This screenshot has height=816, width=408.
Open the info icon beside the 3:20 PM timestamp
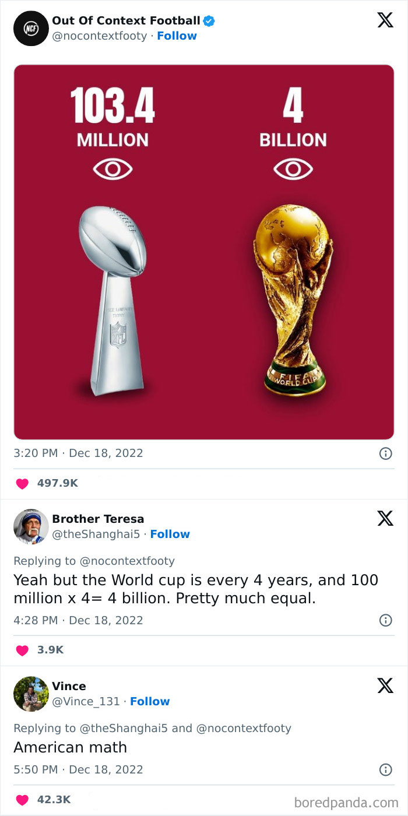tap(385, 453)
